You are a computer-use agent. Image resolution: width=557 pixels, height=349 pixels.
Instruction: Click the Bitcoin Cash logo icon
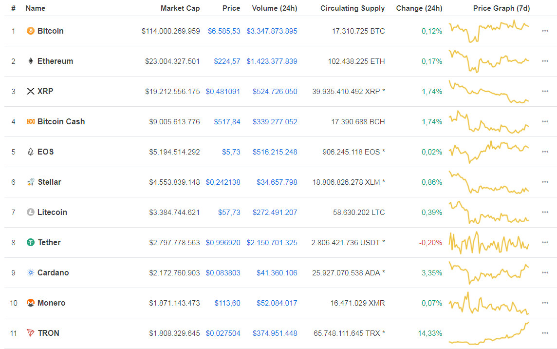click(x=31, y=122)
